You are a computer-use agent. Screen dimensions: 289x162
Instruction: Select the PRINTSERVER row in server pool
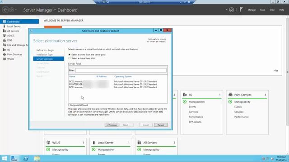click(x=117, y=84)
